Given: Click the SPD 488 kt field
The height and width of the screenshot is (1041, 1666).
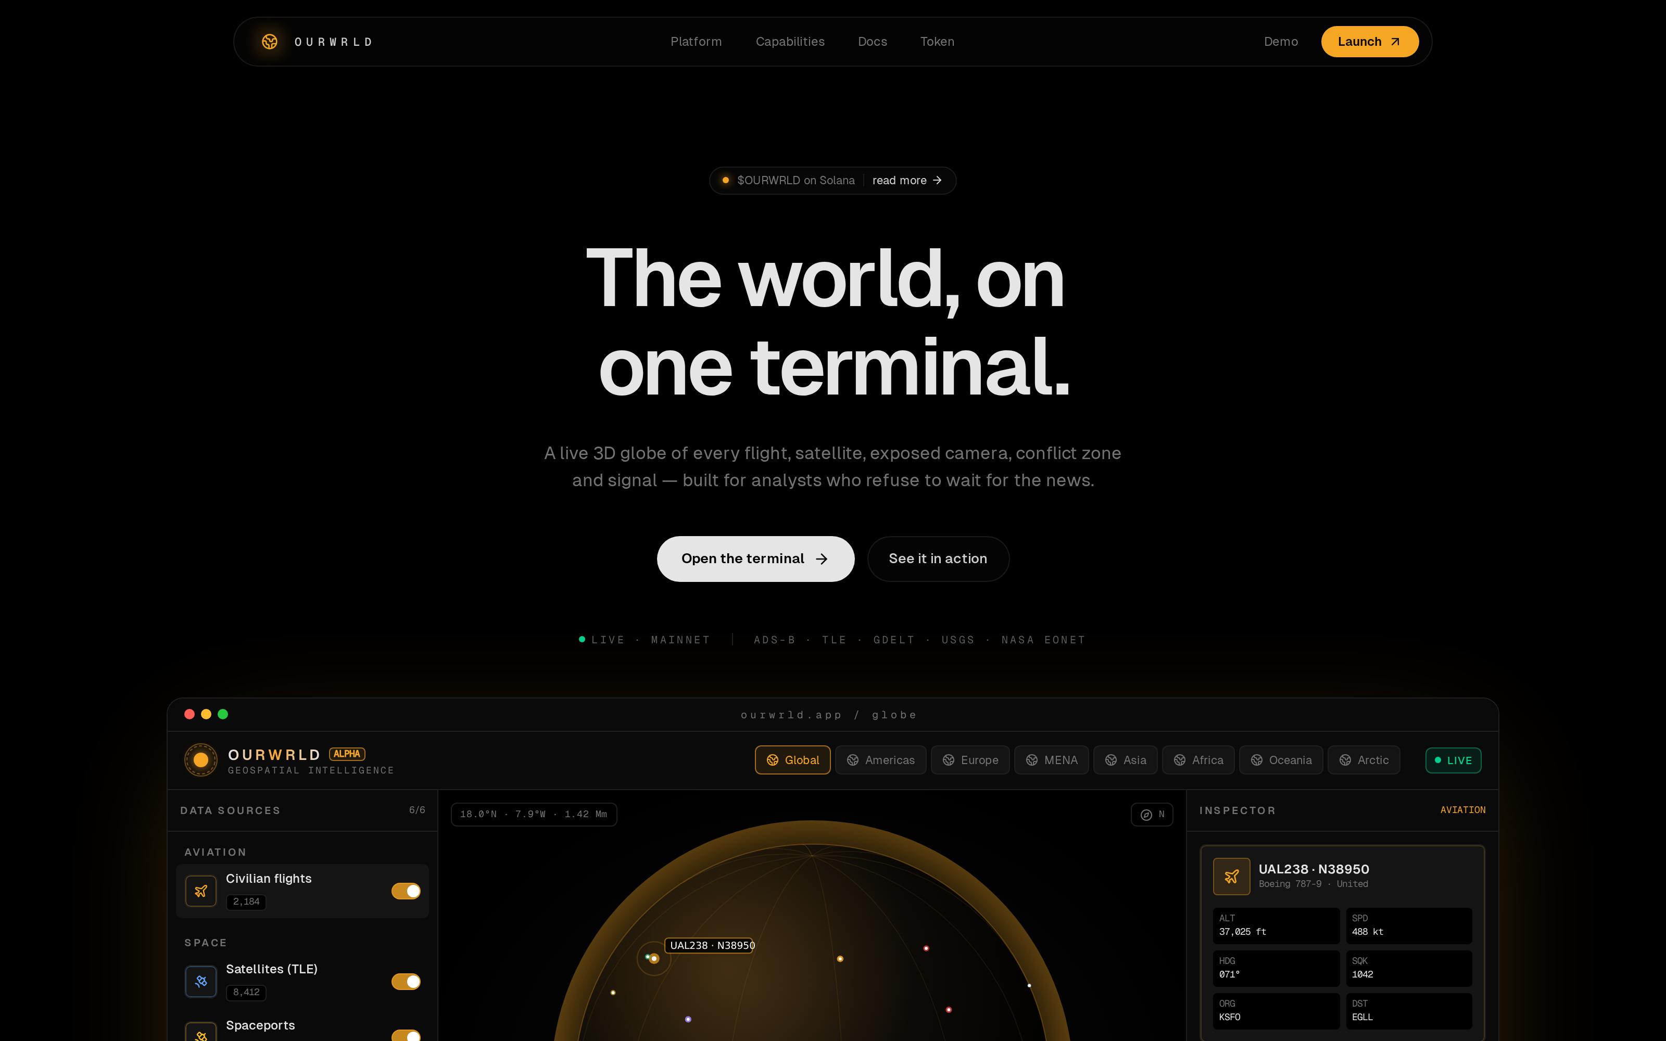Looking at the screenshot, I should 1408,925.
